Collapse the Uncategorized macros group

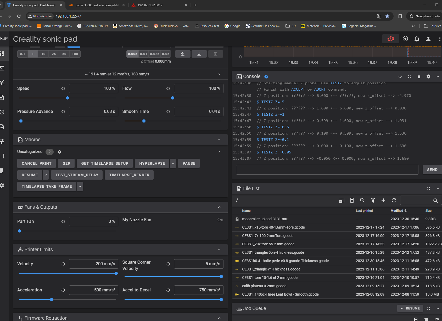219,152
